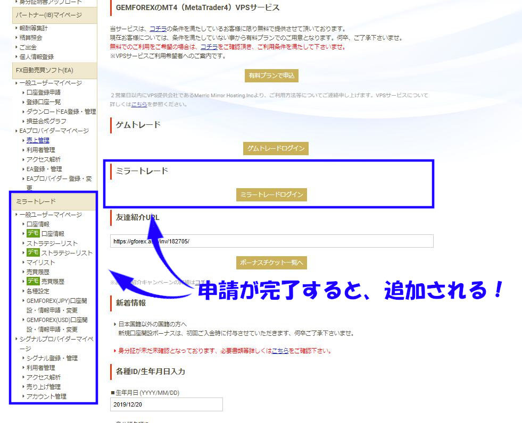This screenshot has height=423, width=522.
Task: Go to ご出金 in partner menu
Action: click(28, 47)
